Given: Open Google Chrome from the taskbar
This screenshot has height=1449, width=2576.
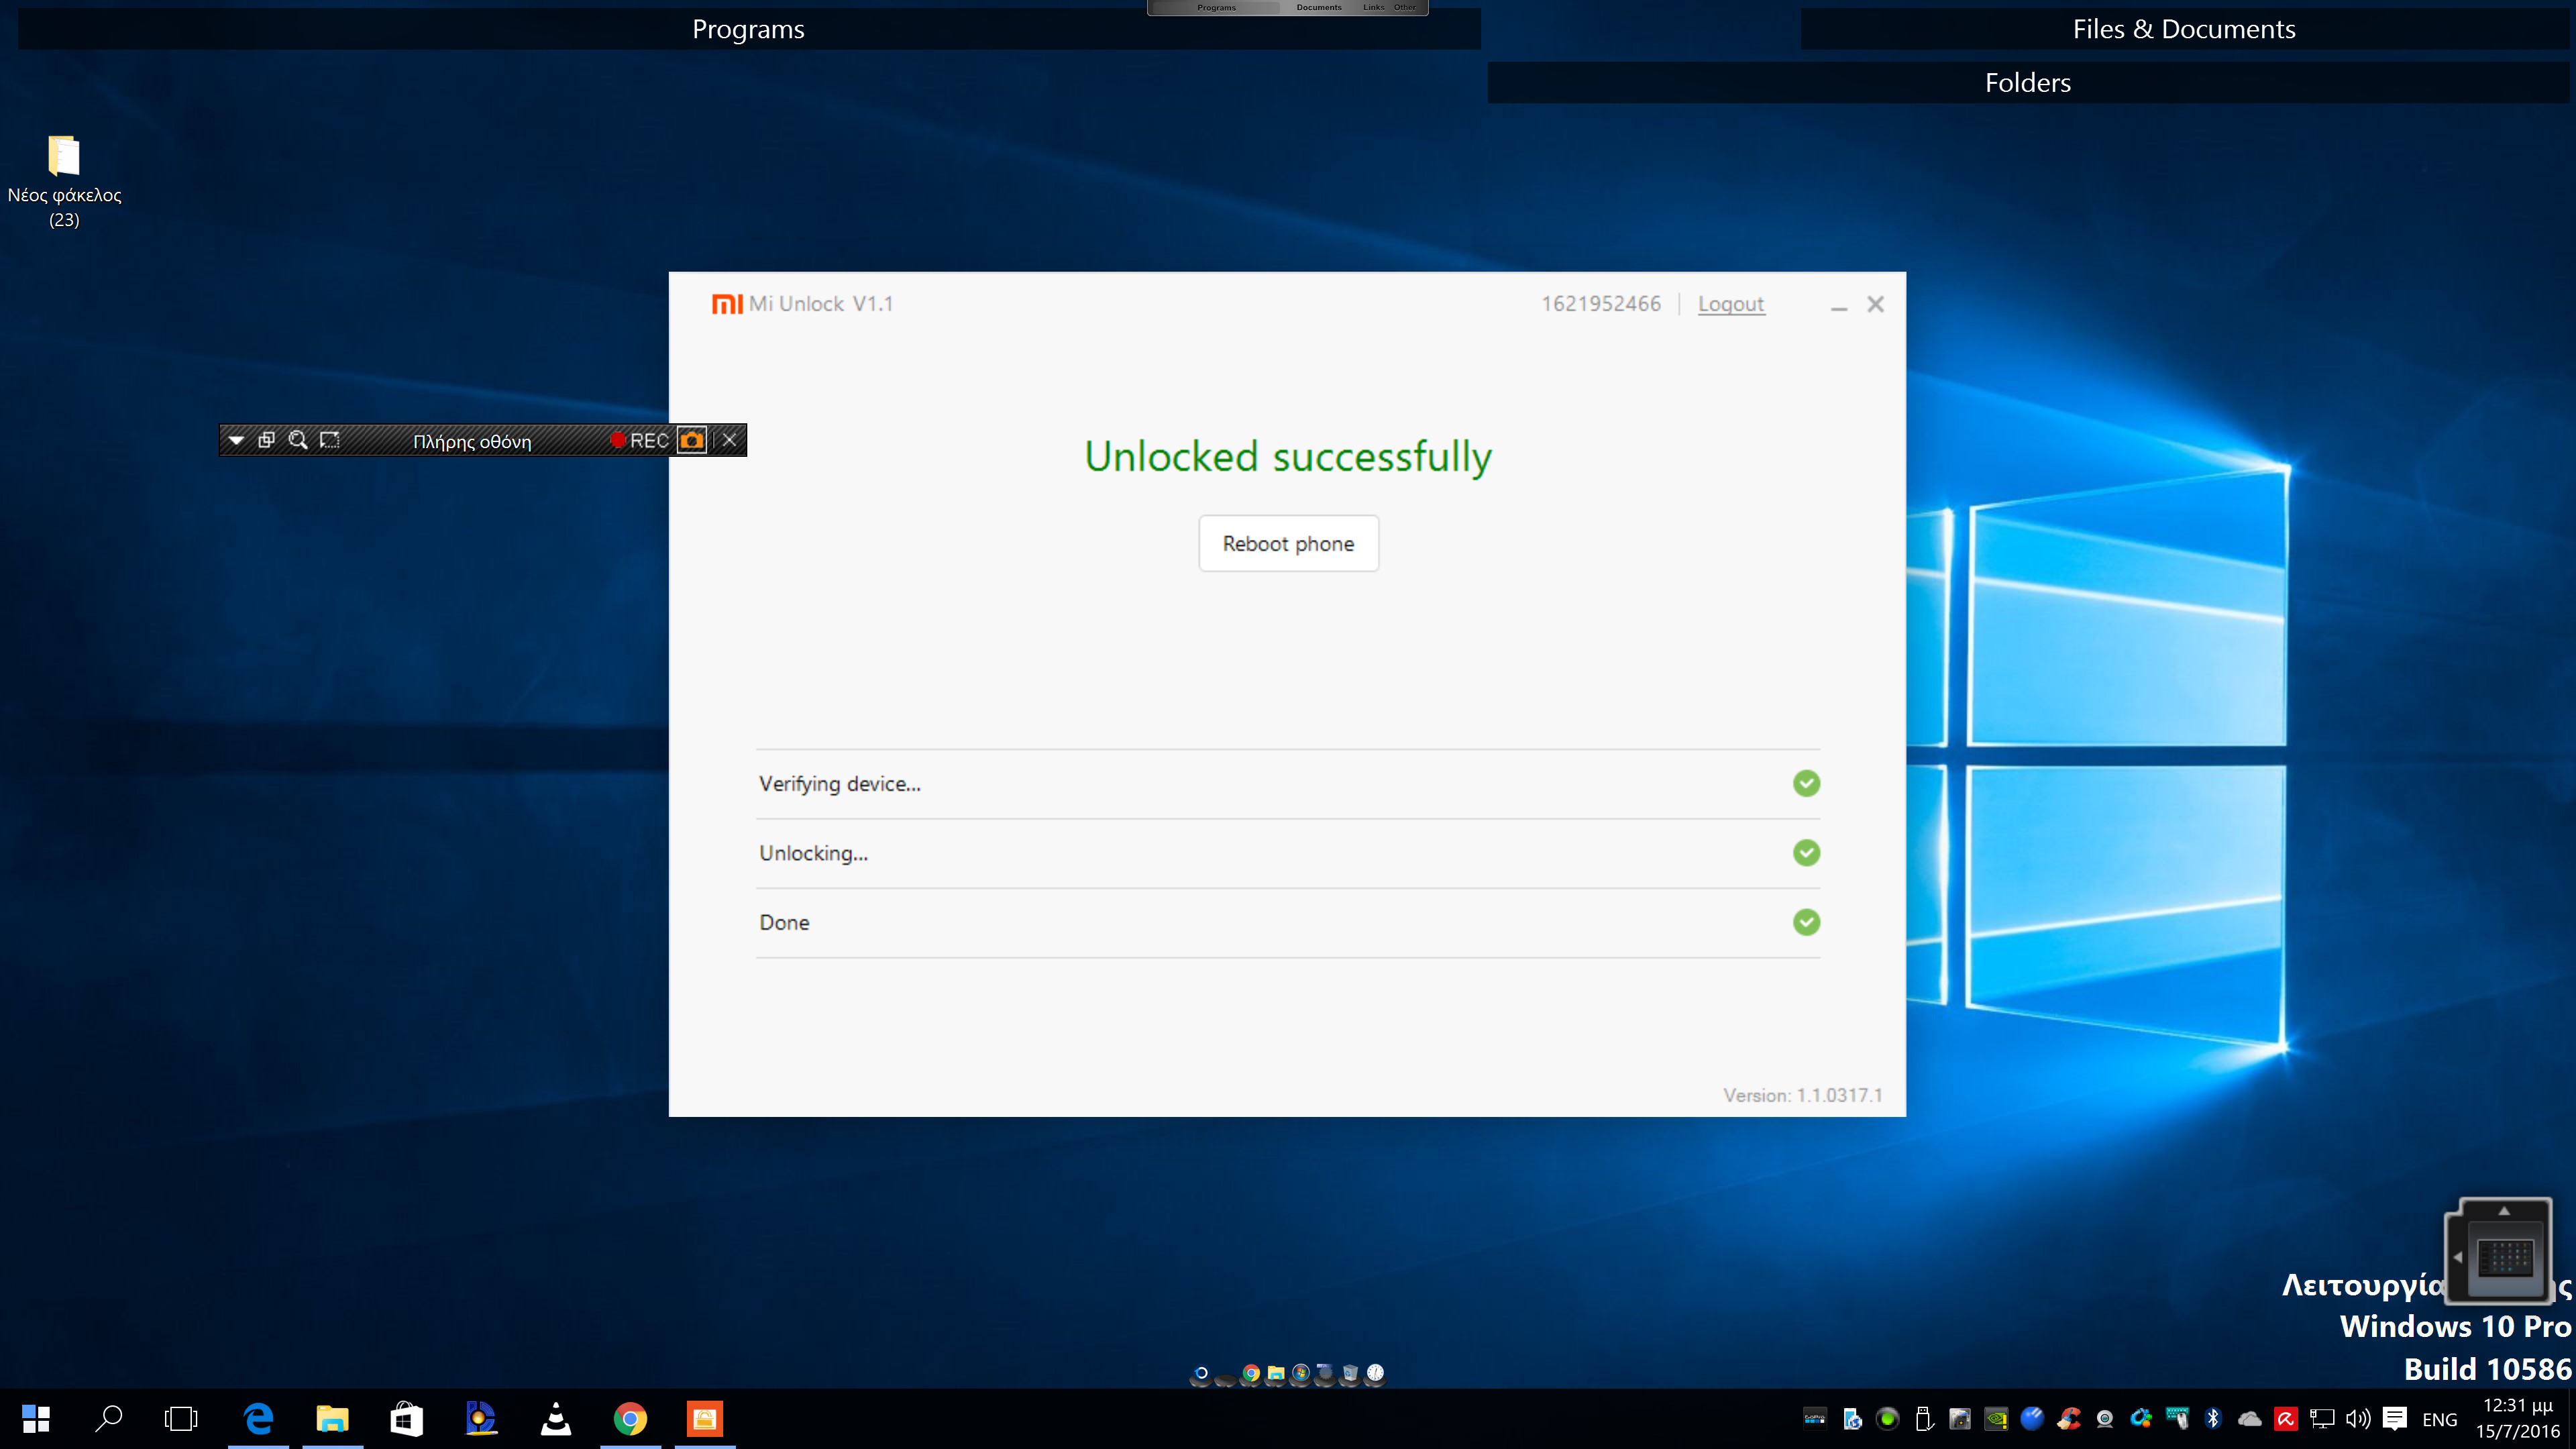Looking at the screenshot, I should [x=630, y=1419].
